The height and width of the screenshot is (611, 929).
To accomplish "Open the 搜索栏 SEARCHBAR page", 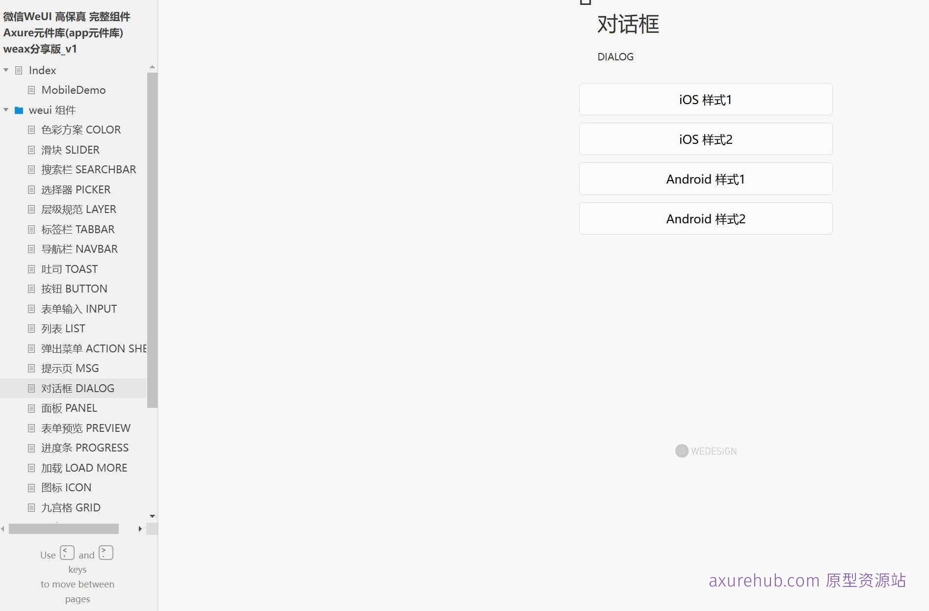I will click(88, 169).
